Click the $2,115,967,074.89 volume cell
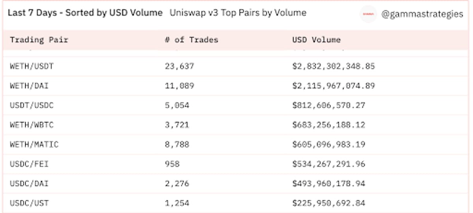The width and height of the screenshot is (473, 213). 333,86
